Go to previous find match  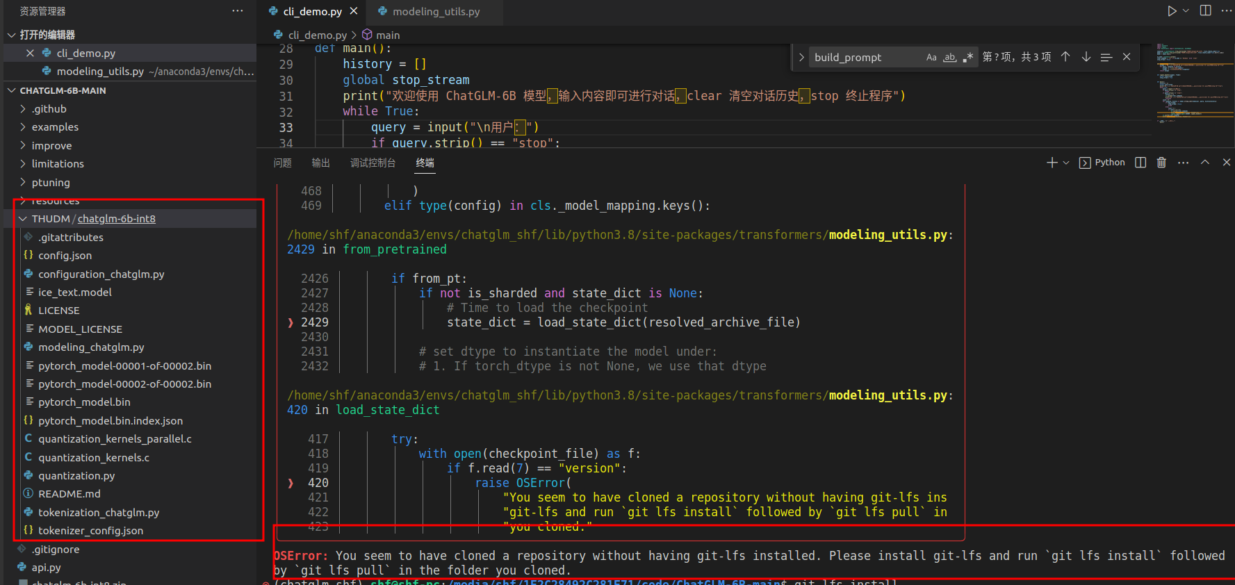click(x=1065, y=57)
